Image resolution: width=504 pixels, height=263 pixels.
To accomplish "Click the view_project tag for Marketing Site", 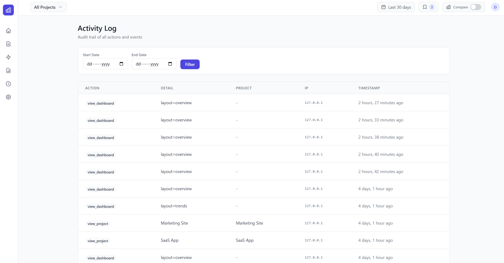I will 98,224.
